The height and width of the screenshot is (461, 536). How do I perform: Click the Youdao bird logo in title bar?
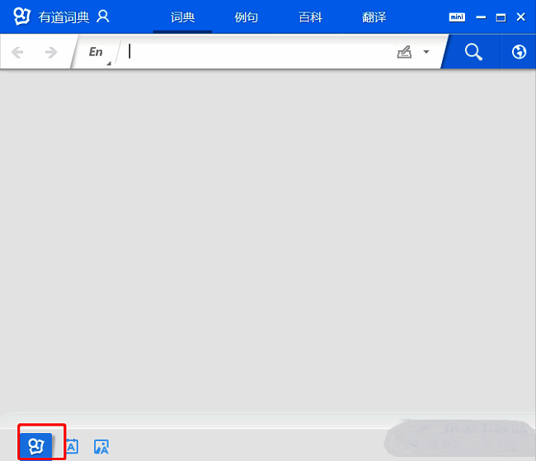tap(22, 16)
